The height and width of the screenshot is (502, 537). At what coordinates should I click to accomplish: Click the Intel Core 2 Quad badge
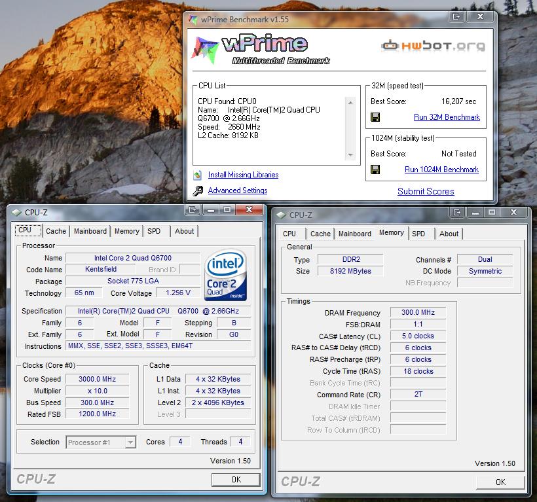click(226, 275)
